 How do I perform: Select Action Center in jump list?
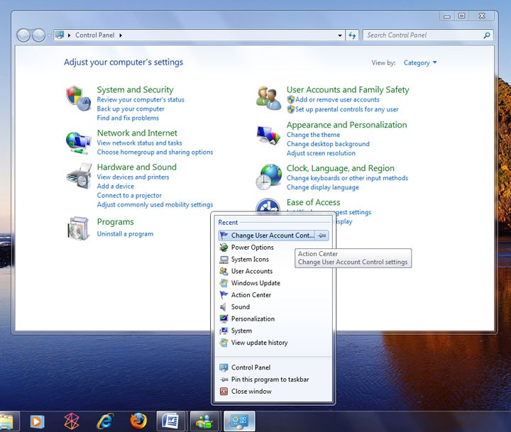coord(273,295)
